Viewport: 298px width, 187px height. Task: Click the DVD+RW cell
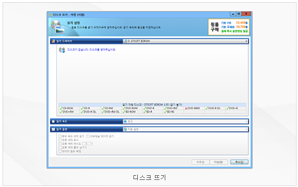(69, 112)
